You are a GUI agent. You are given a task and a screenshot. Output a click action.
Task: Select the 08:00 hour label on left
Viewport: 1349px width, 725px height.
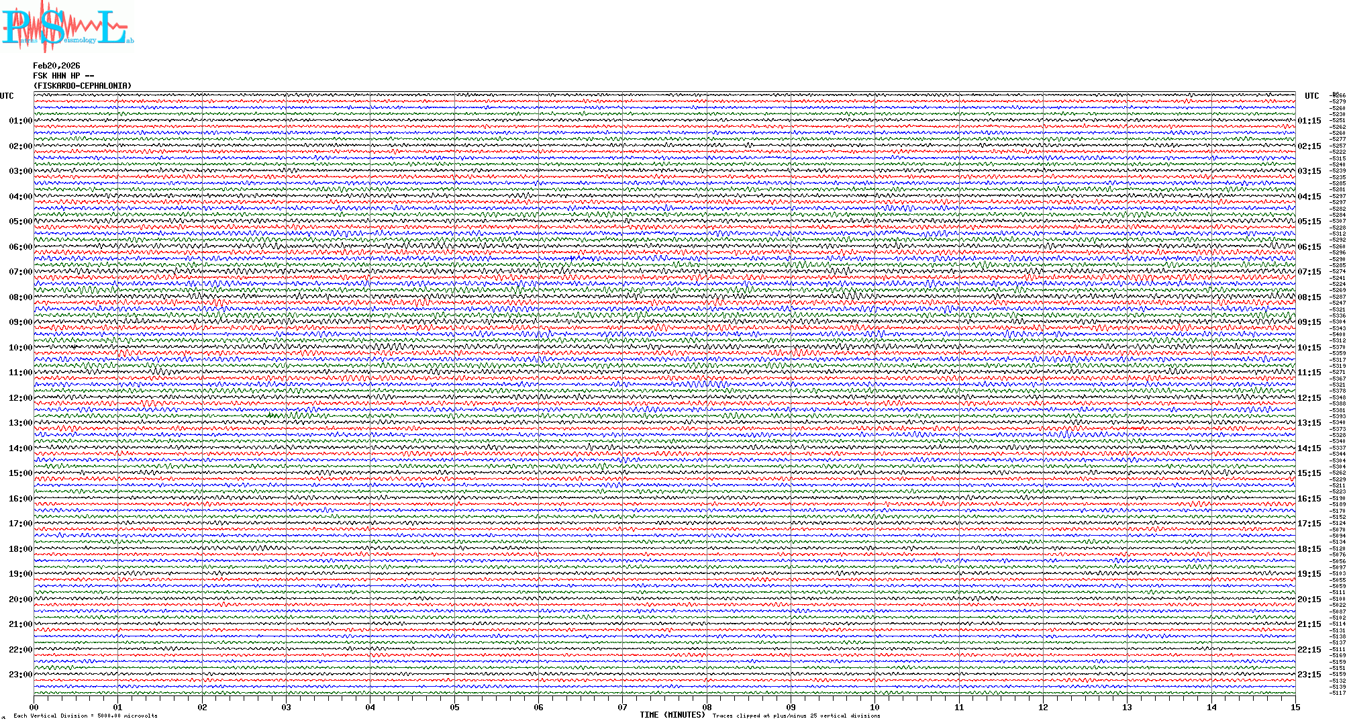pyautogui.click(x=20, y=297)
